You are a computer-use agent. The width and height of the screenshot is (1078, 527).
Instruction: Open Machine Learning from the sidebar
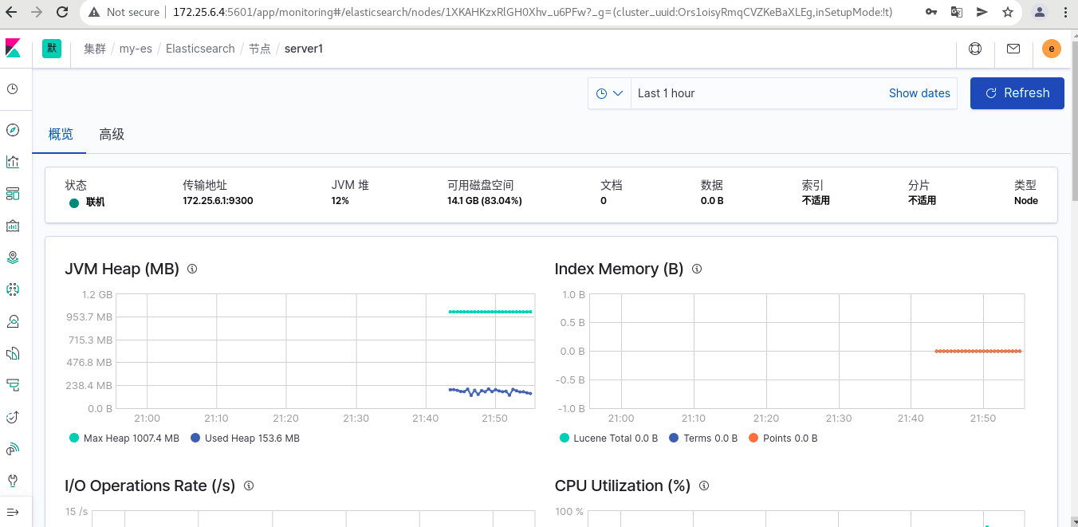[12, 289]
